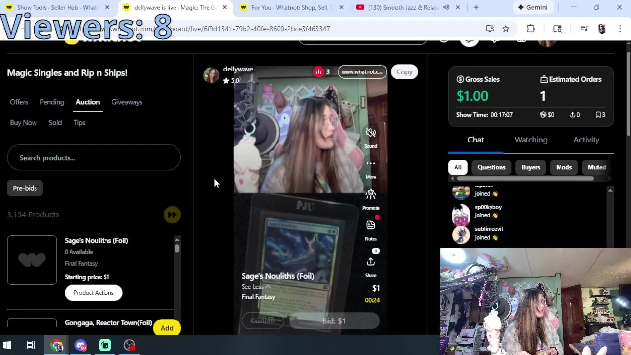Click the Share icon on the stream
This screenshot has width=631, height=355.
coord(371,262)
